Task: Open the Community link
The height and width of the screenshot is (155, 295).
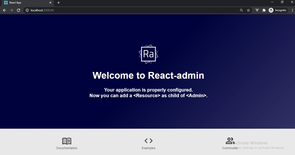Action: click(x=230, y=148)
